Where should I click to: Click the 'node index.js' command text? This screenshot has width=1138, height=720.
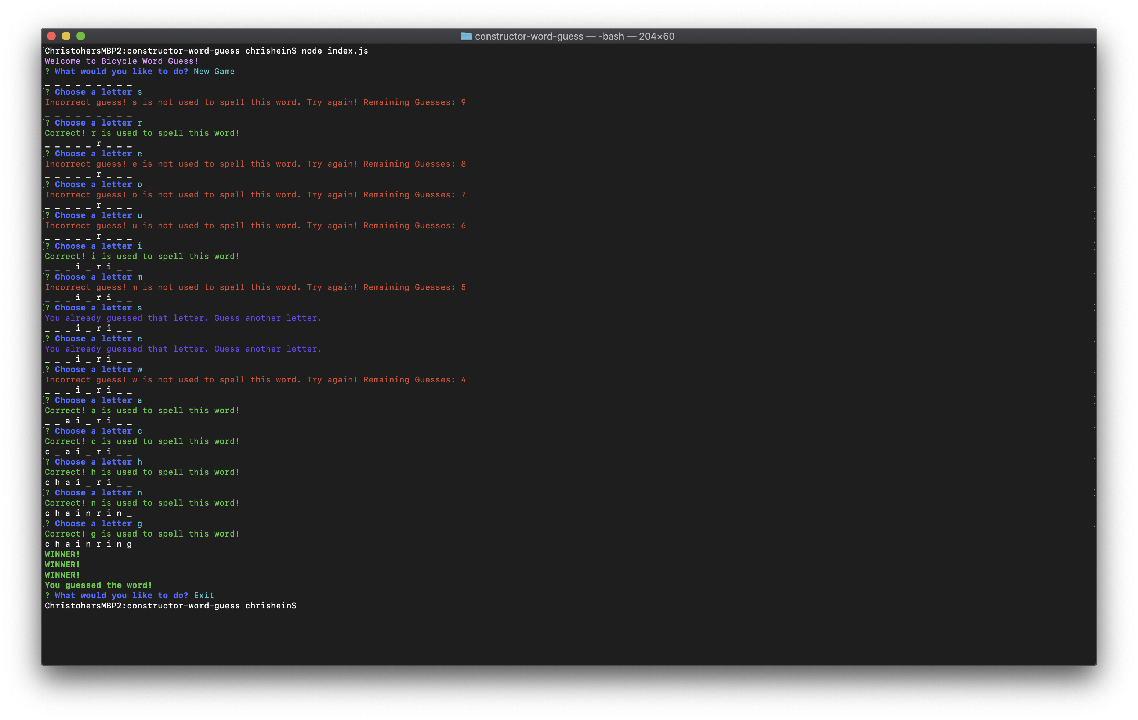click(334, 51)
